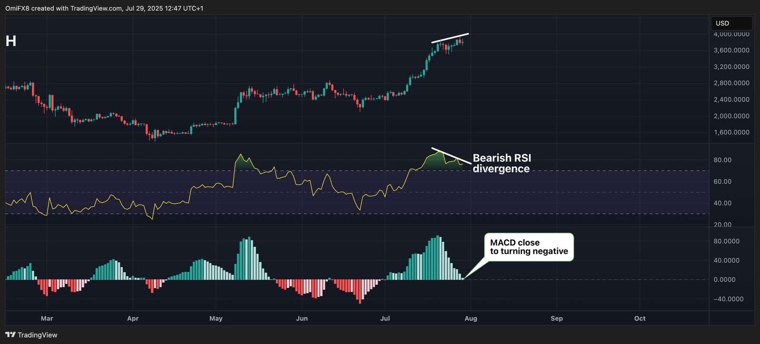Select the Jun label on time axis
The image size is (760, 344).
(302, 318)
